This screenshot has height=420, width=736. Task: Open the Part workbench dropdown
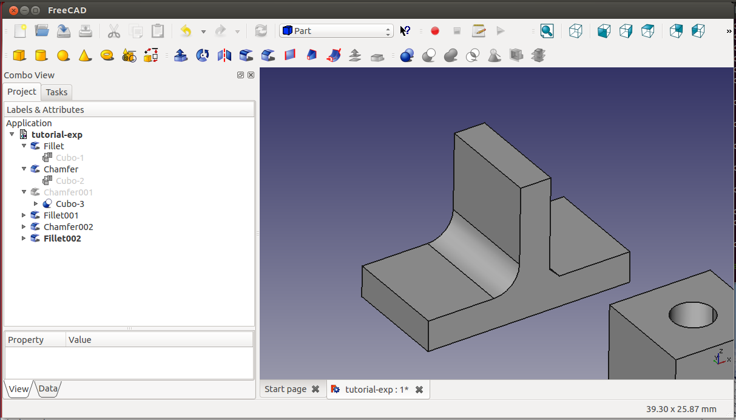[x=336, y=31]
